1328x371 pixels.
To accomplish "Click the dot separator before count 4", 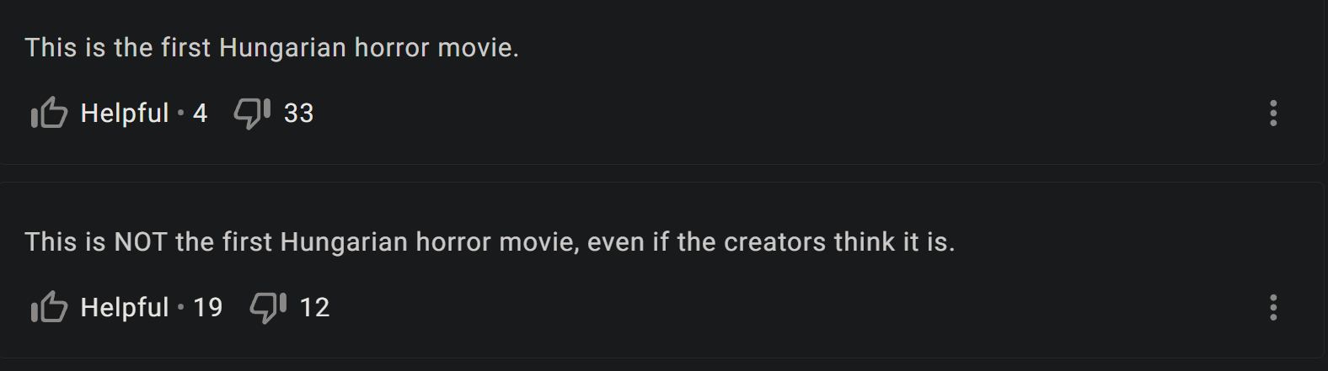I will (x=181, y=113).
